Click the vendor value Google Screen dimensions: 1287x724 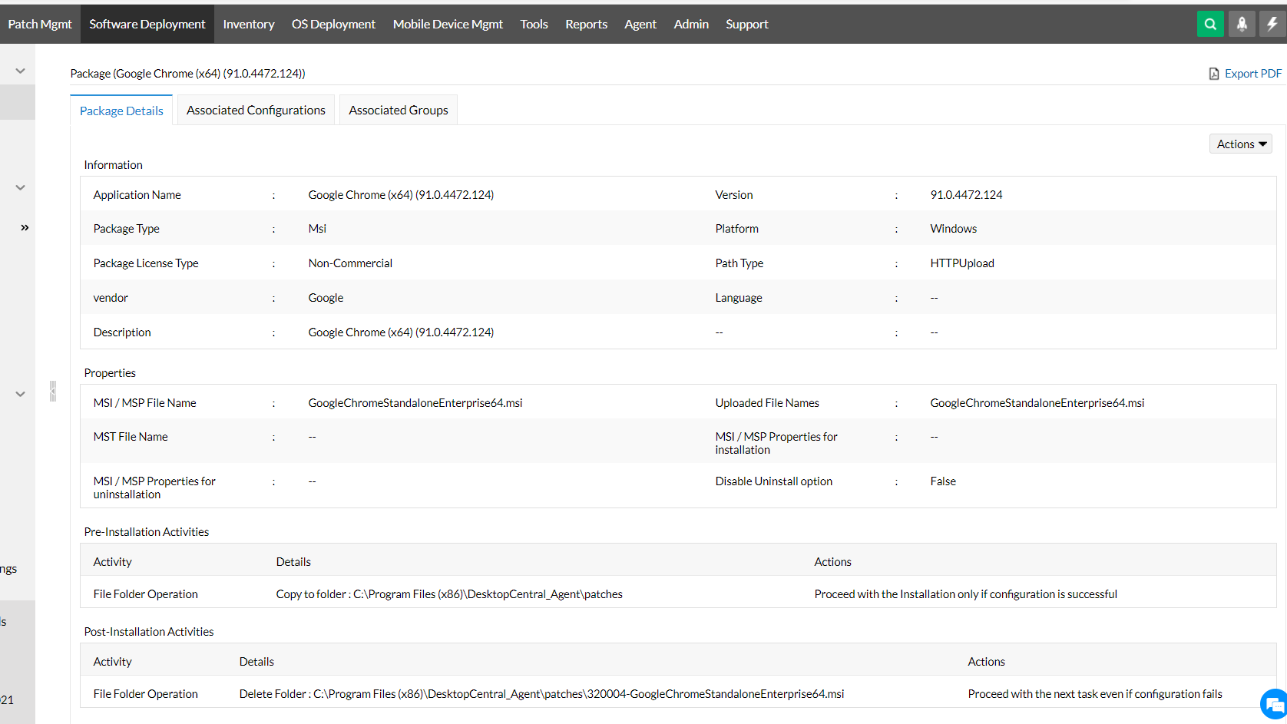click(x=326, y=298)
